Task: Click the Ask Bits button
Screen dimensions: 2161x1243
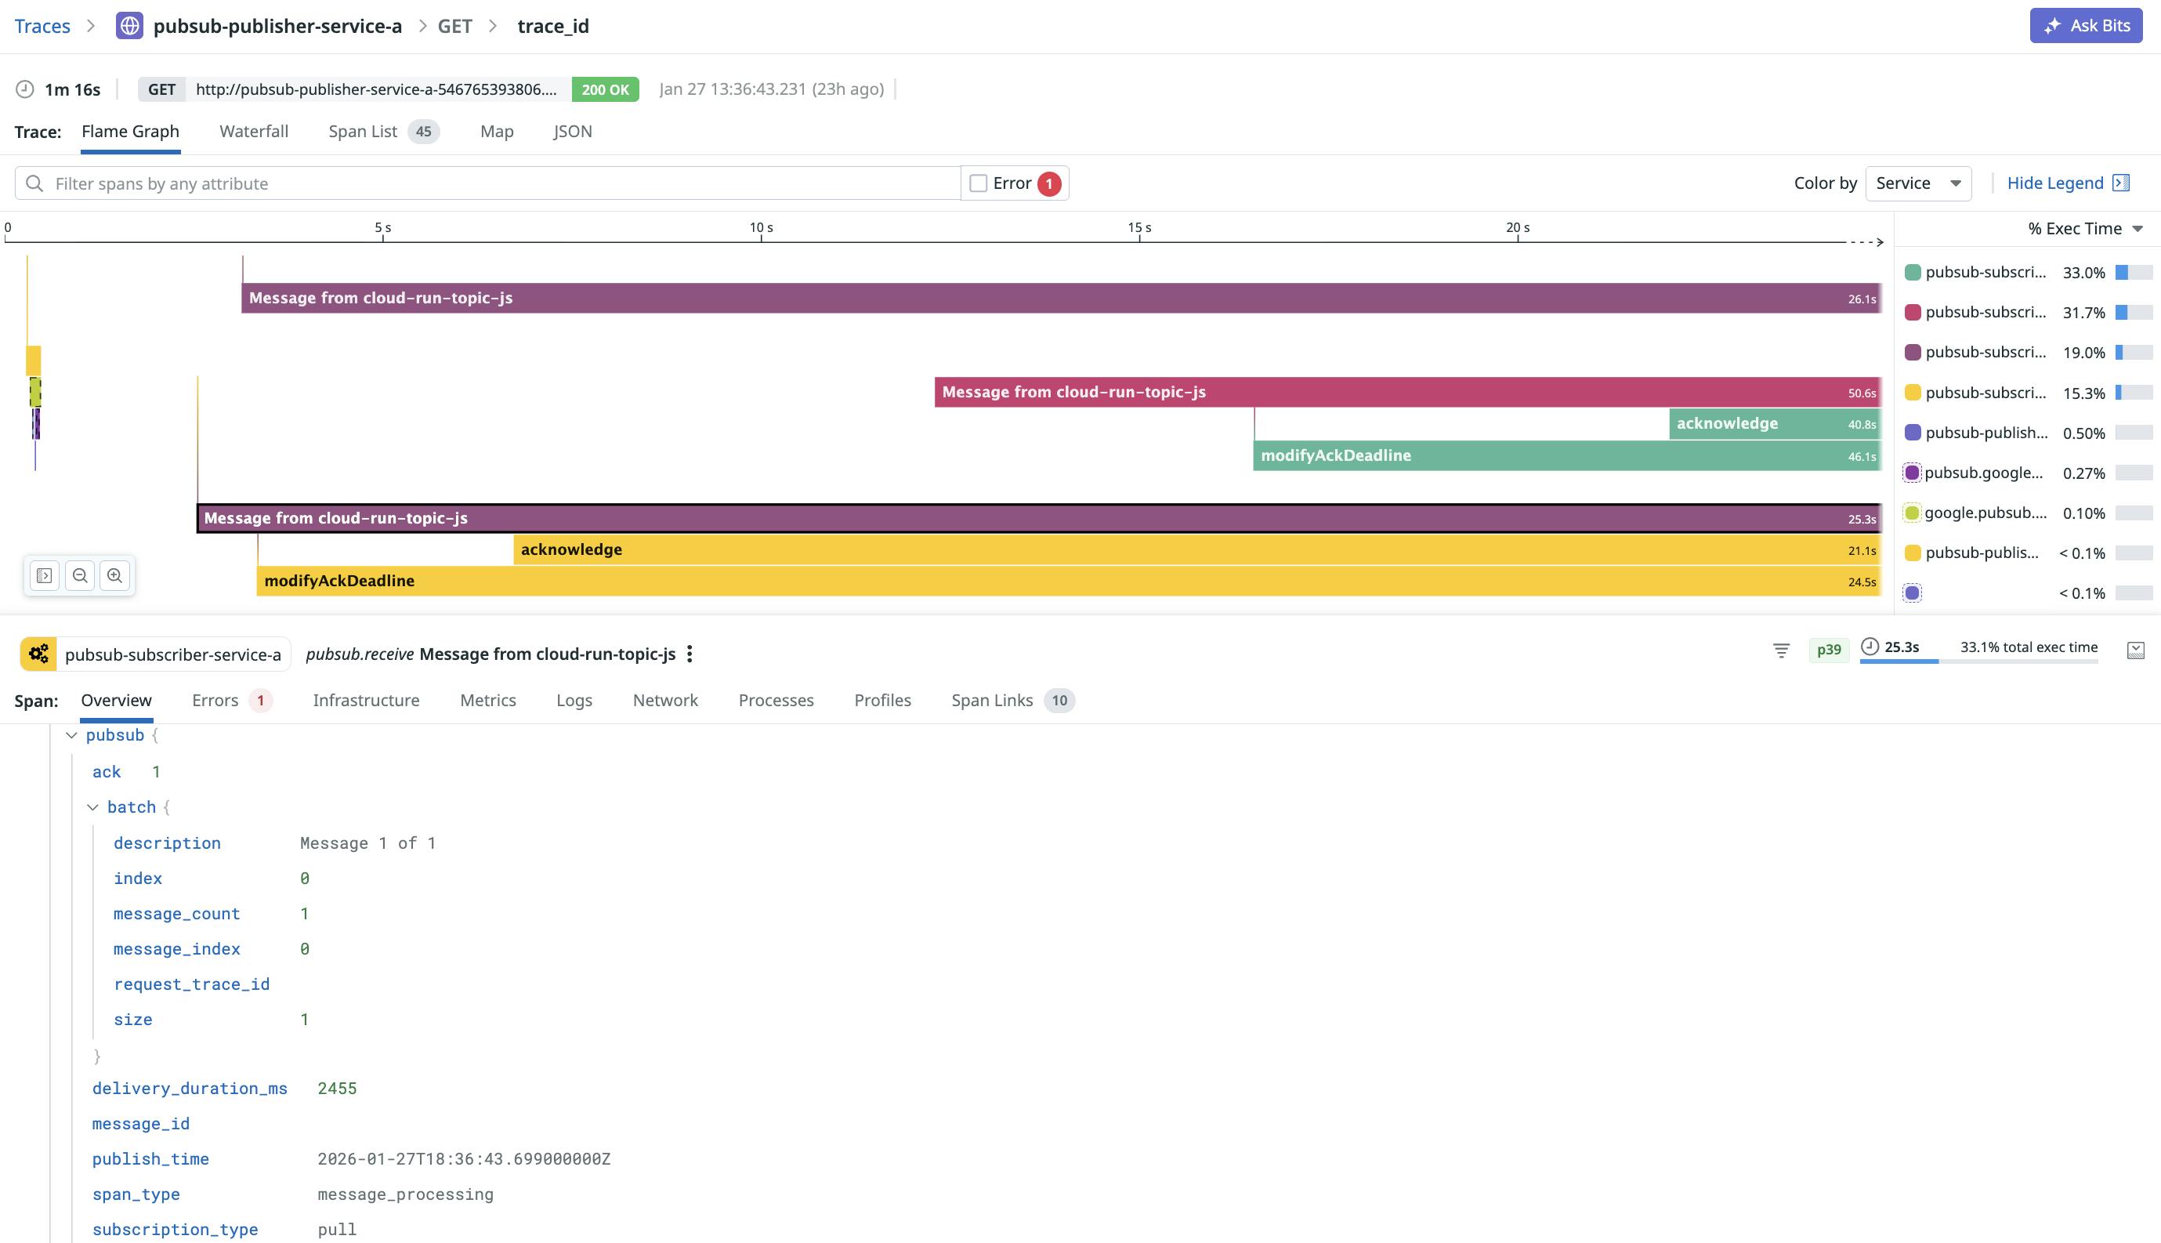Action: (2085, 25)
